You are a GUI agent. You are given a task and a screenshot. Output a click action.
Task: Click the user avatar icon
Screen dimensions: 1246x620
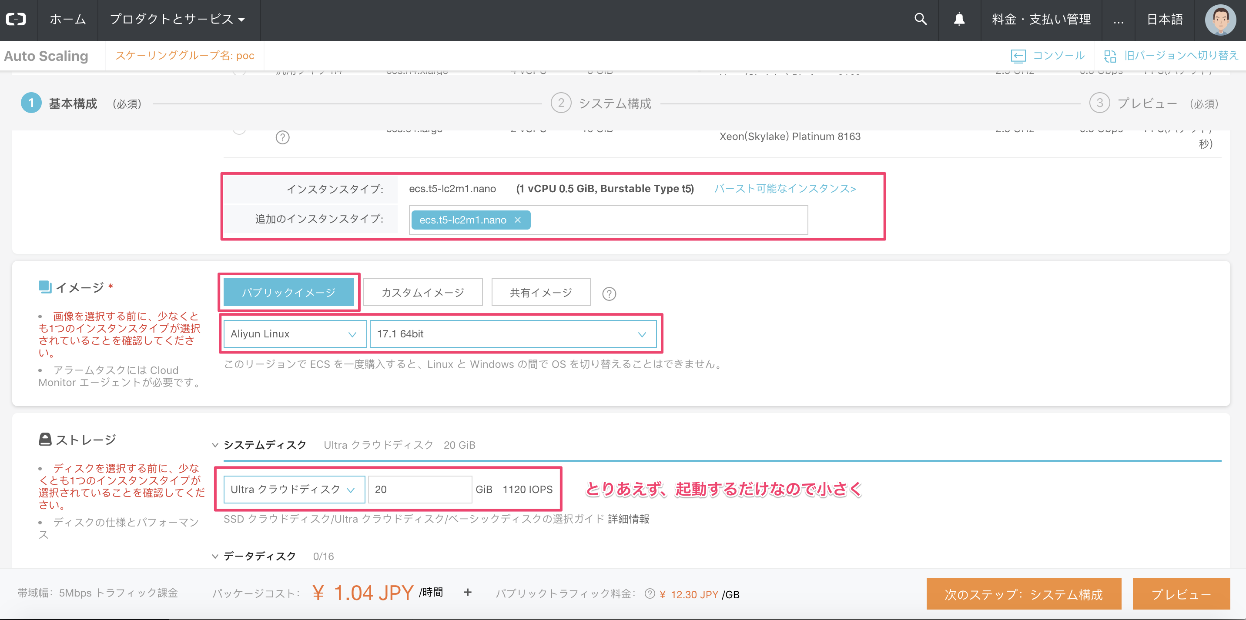(x=1219, y=20)
